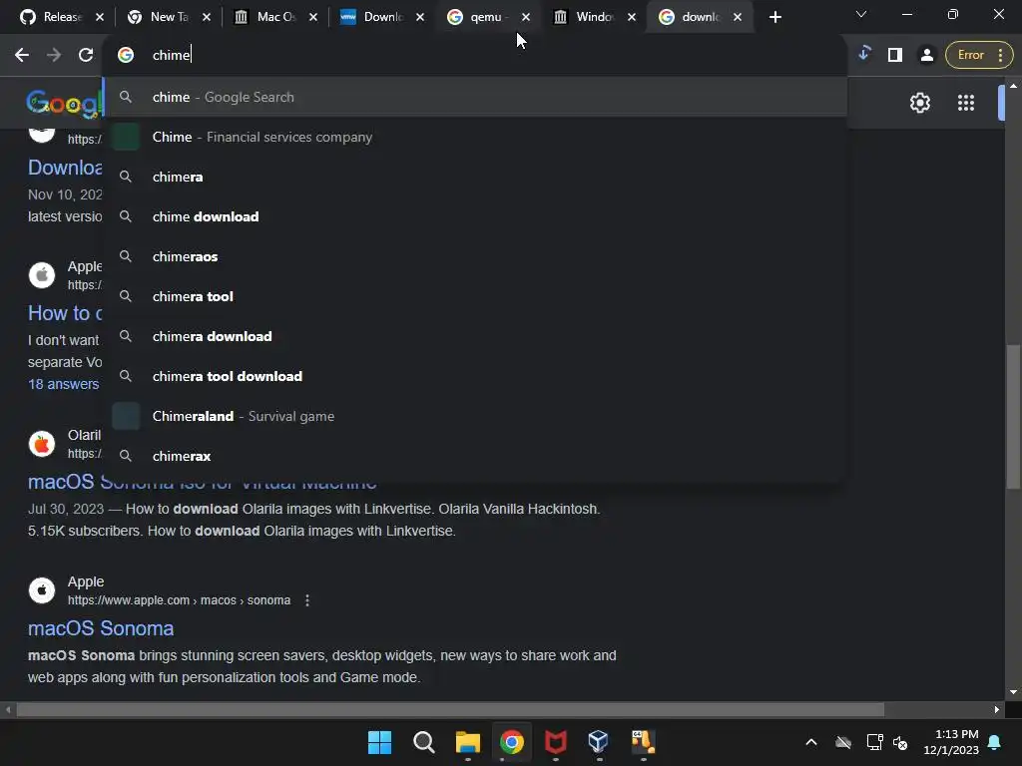Click the Apple favicon of the Sonoma result
The image size is (1022, 766).
click(x=42, y=590)
